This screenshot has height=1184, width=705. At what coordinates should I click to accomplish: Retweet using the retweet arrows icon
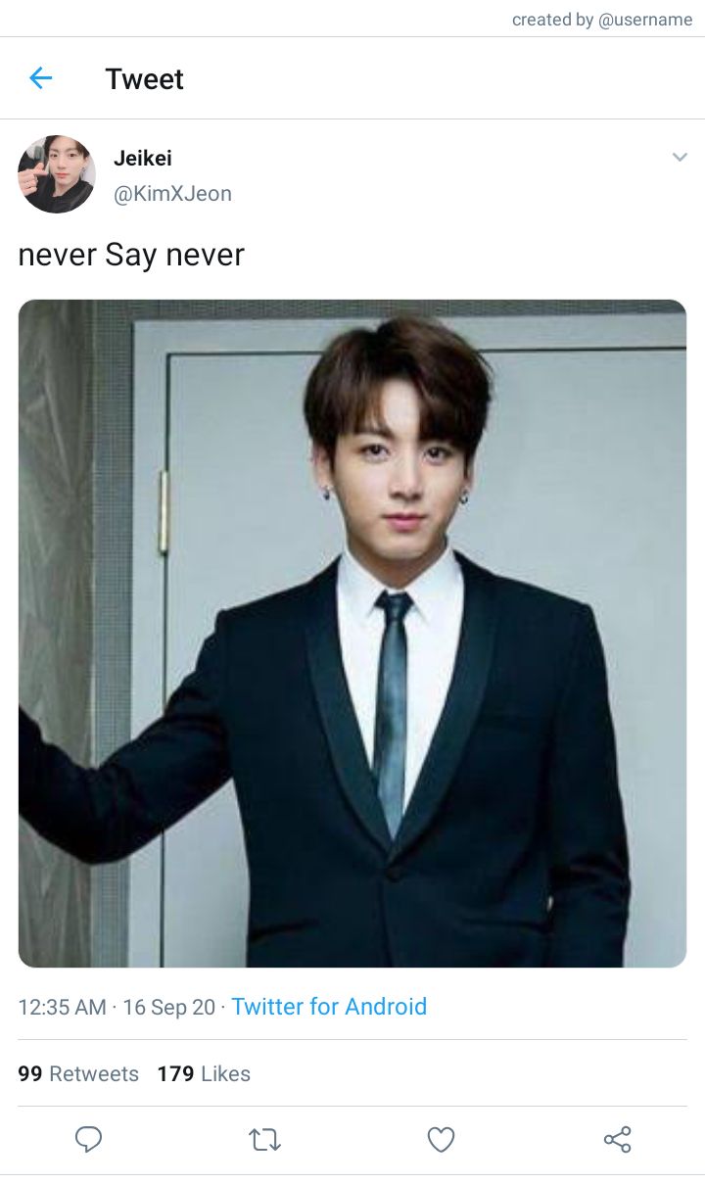(265, 1140)
